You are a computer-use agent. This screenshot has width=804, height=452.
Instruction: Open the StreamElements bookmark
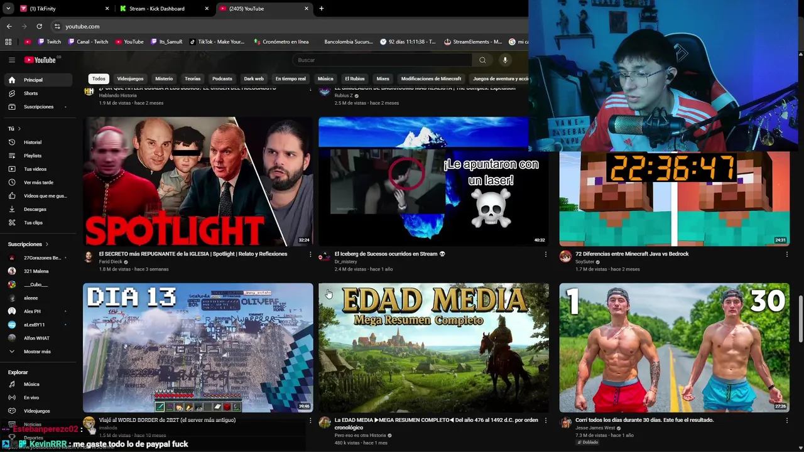pyautogui.click(x=473, y=42)
